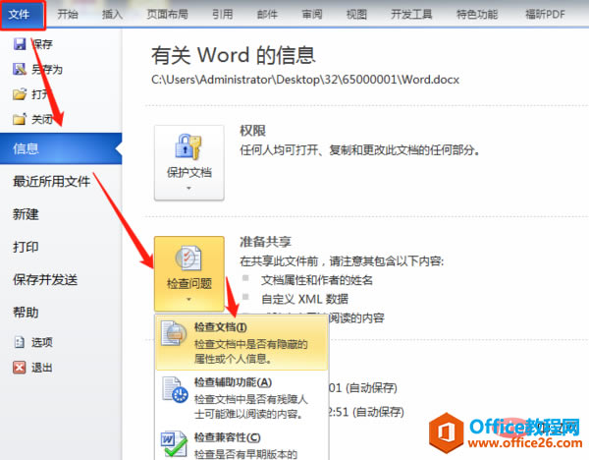589x460 pixels.
Task: Click the 在共享此文件前 notice text
Action: (x=342, y=261)
